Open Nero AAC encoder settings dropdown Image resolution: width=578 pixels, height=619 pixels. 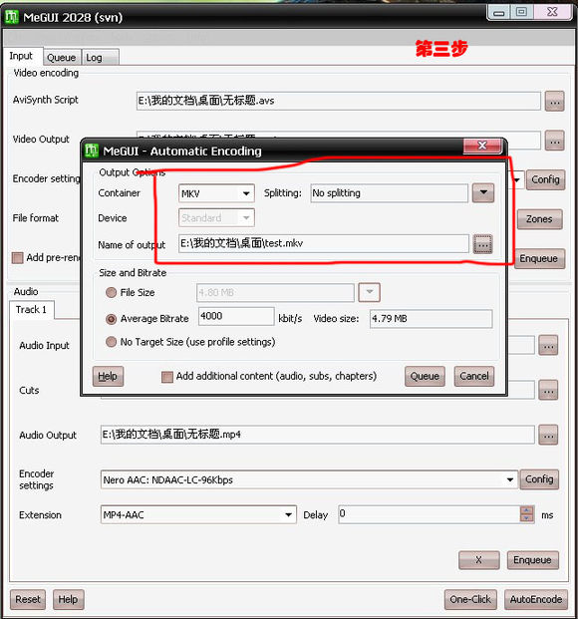click(509, 479)
